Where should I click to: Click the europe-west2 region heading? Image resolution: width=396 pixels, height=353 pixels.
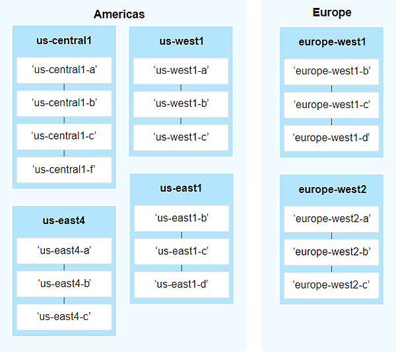331,190
